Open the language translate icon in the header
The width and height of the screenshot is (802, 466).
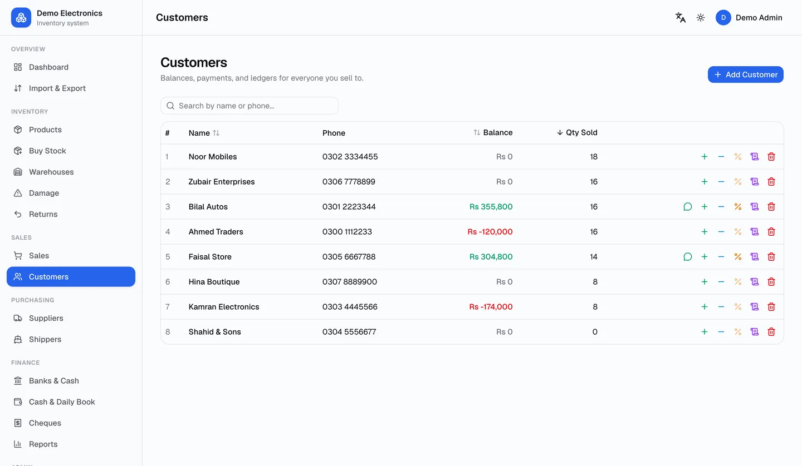pos(681,18)
